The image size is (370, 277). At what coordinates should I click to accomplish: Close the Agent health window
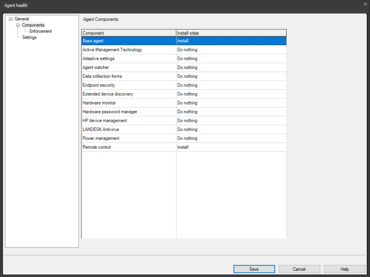coord(365,4)
